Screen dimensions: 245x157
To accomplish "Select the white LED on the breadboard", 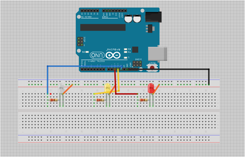I will (61, 88).
